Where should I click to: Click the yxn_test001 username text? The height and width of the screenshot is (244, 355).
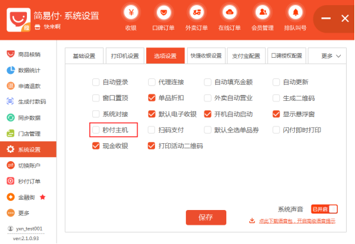pos(29,229)
